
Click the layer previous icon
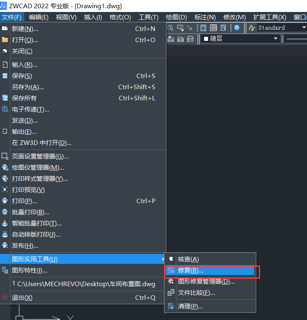click(180, 39)
